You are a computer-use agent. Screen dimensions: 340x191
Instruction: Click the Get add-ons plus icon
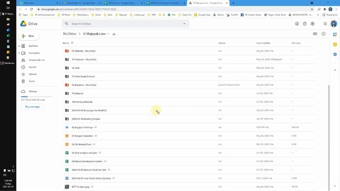click(x=335, y=70)
